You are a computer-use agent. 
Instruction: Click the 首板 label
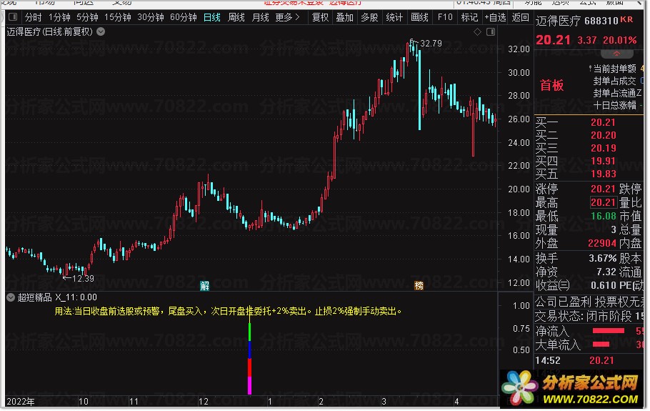(551, 86)
